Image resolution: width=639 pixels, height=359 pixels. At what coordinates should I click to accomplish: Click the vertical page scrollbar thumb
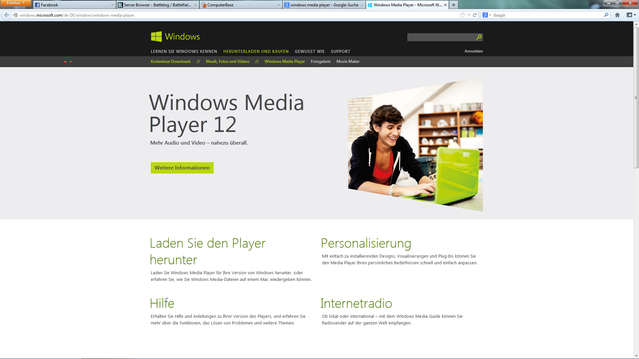coord(636,98)
